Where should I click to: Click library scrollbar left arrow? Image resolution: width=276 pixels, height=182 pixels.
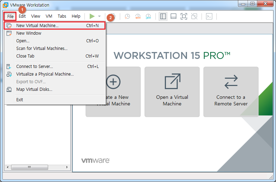(x=8, y=167)
